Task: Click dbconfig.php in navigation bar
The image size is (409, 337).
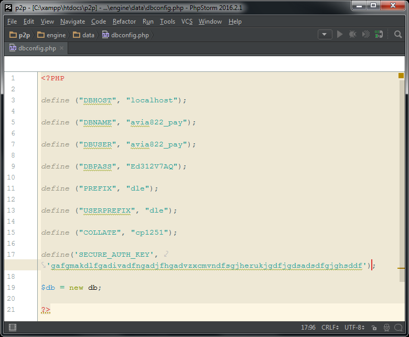Action: [125, 35]
